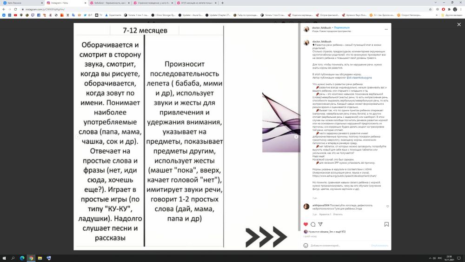465x262 pixels.
Task: Switch to the first BabyBlog pregnancy tab
Action: [x=109, y=3]
